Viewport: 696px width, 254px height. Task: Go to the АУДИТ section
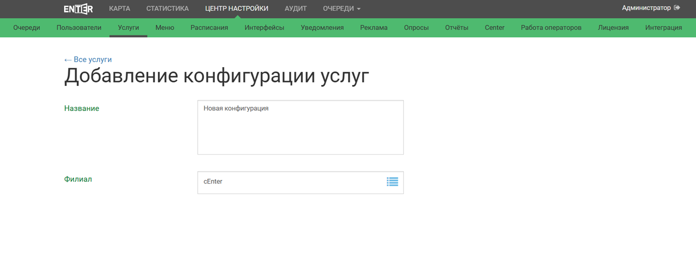click(x=296, y=8)
